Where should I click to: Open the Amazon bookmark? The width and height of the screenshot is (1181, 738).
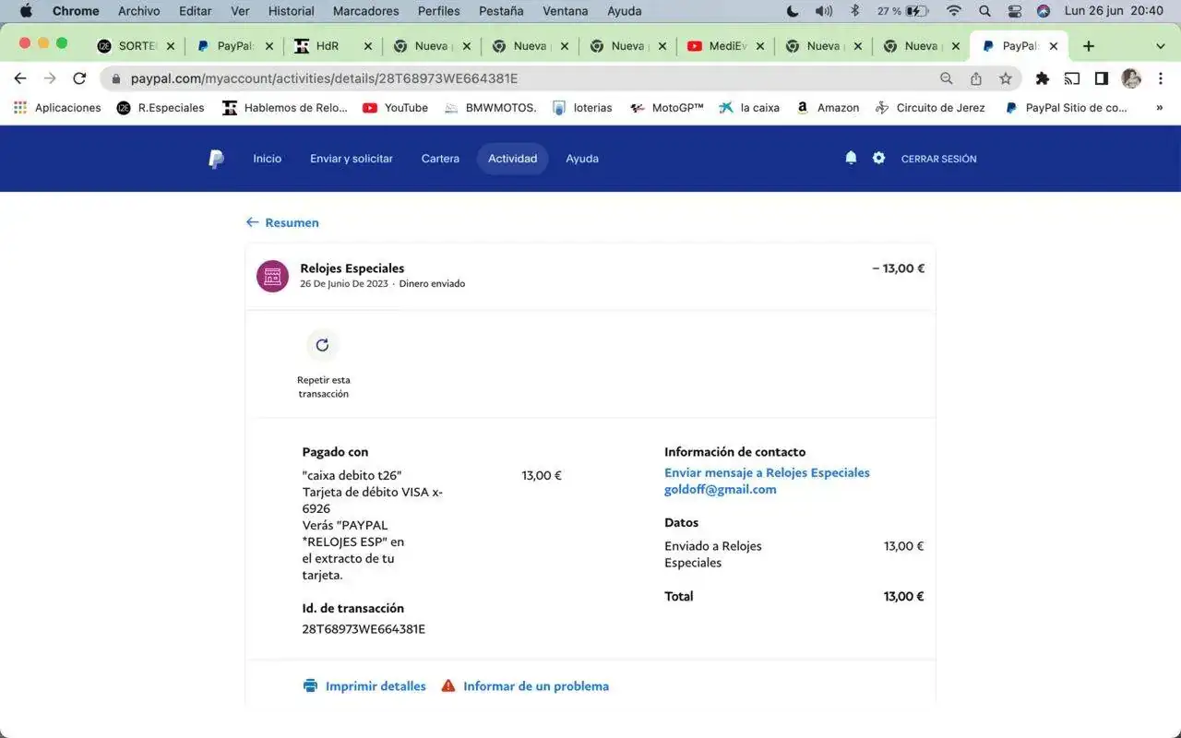tap(828, 108)
